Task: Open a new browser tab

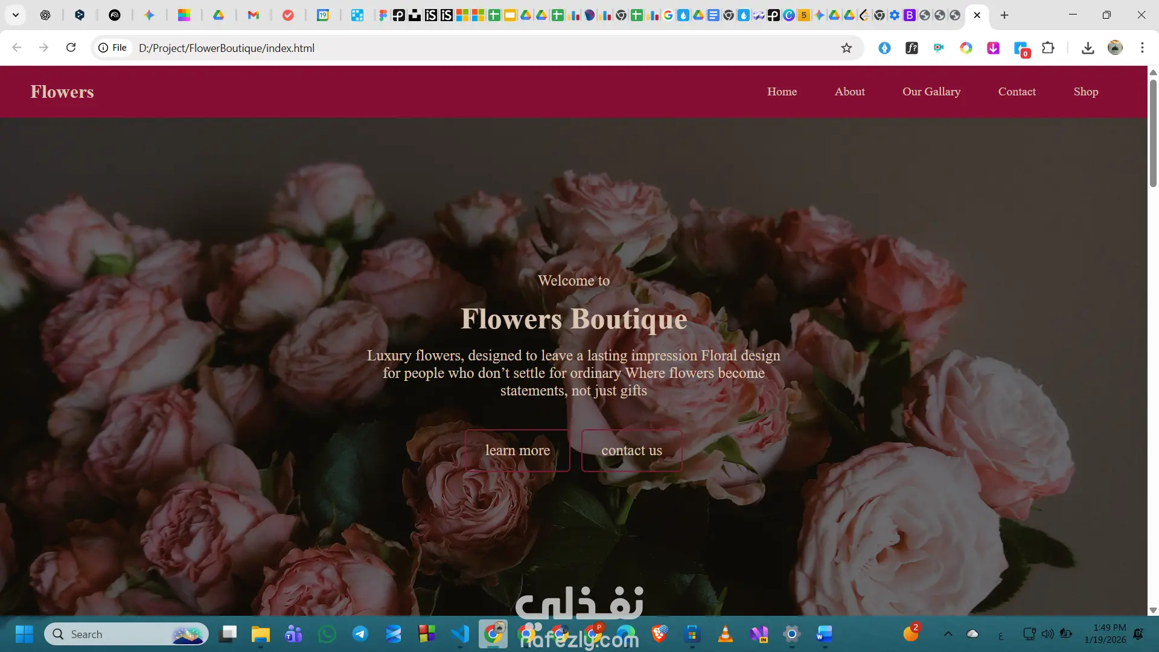Action: [1004, 15]
